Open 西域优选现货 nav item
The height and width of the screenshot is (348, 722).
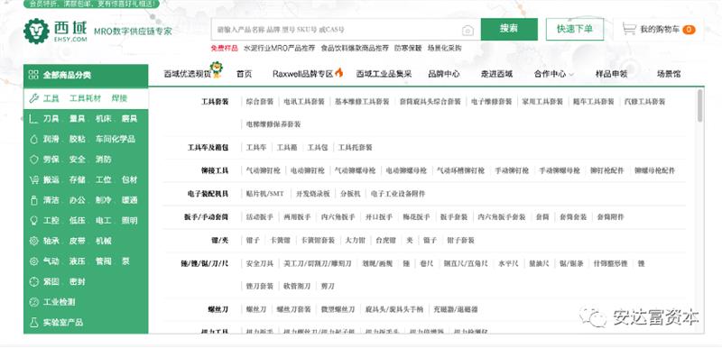pos(187,74)
